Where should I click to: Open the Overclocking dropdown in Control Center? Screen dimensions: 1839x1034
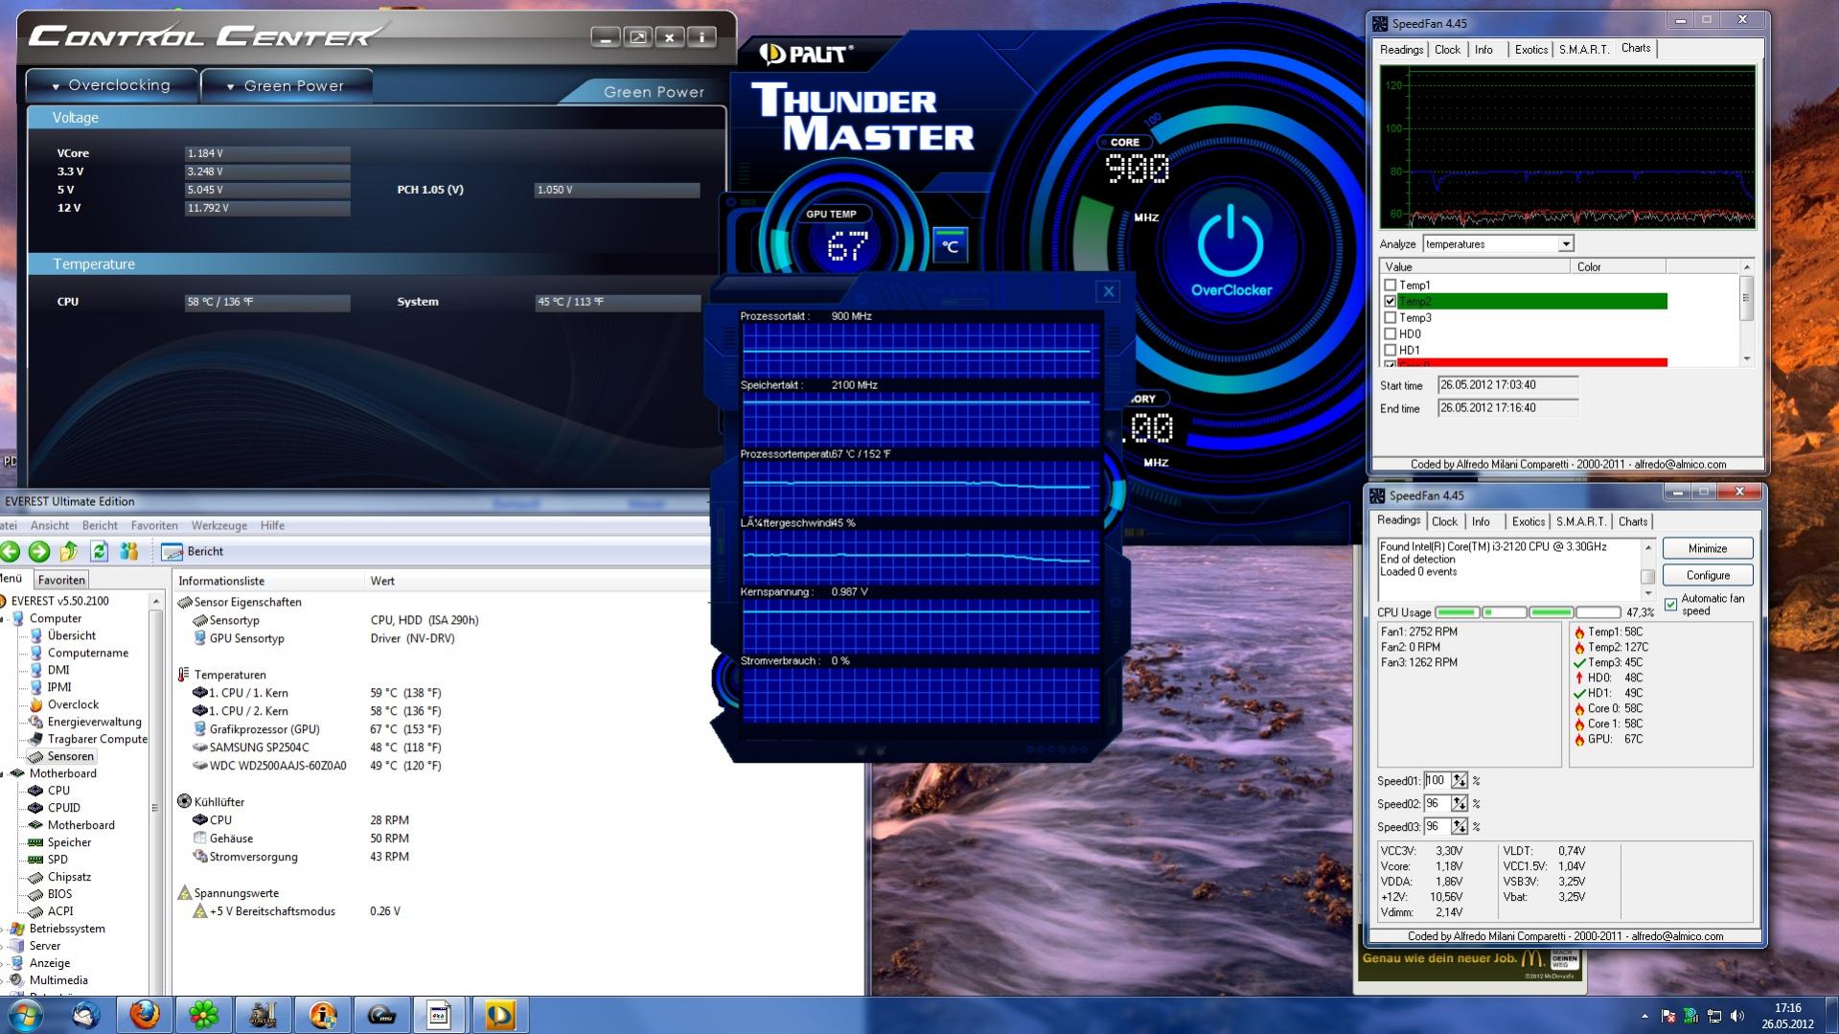[x=111, y=85]
